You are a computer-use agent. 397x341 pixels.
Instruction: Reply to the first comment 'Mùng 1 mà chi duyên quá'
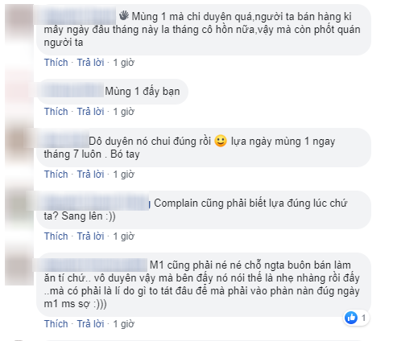pos(90,63)
